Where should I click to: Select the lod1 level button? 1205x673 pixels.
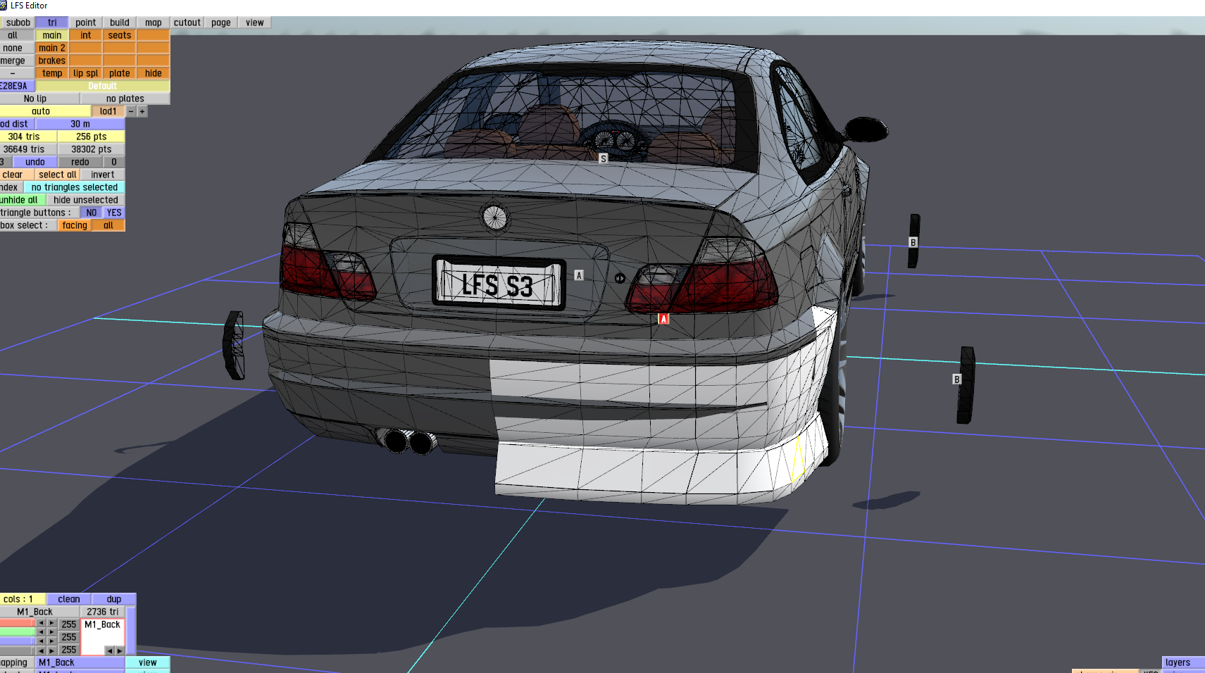[x=108, y=111]
